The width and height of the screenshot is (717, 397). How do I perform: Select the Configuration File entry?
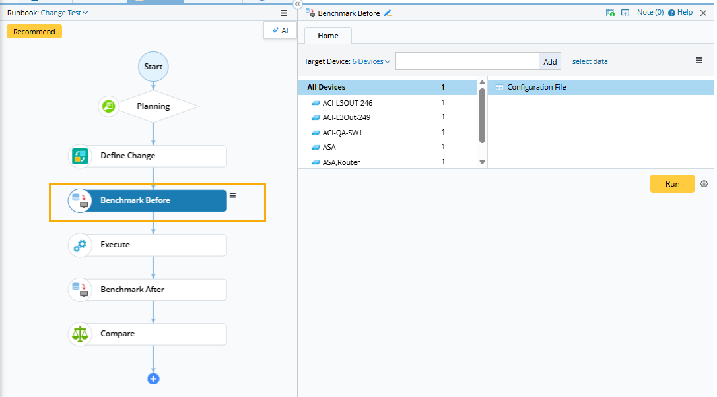[x=600, y=87]
